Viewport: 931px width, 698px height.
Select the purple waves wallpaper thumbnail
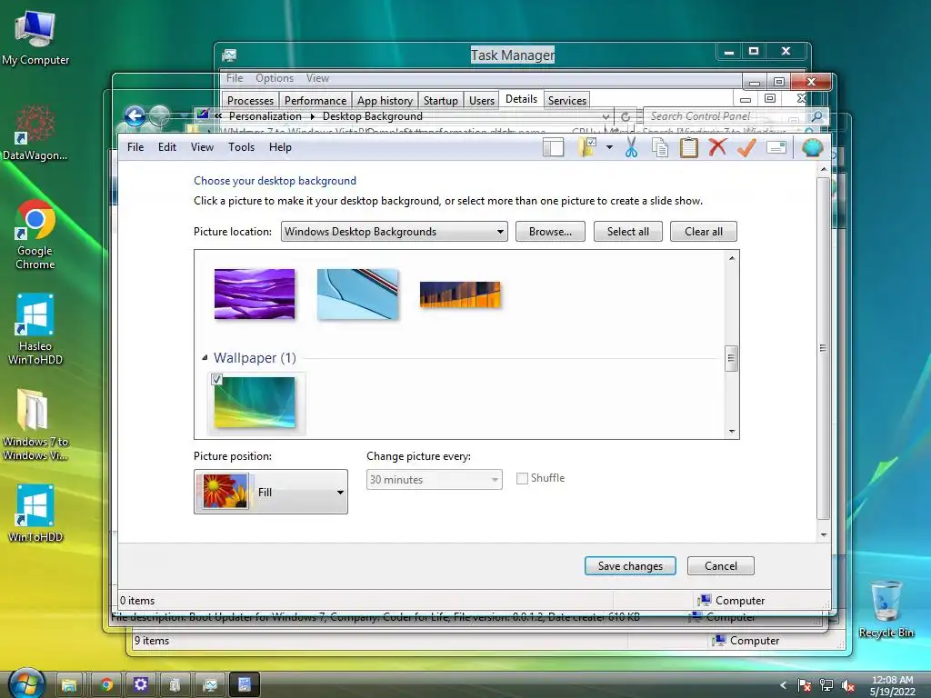click(255, 294)
